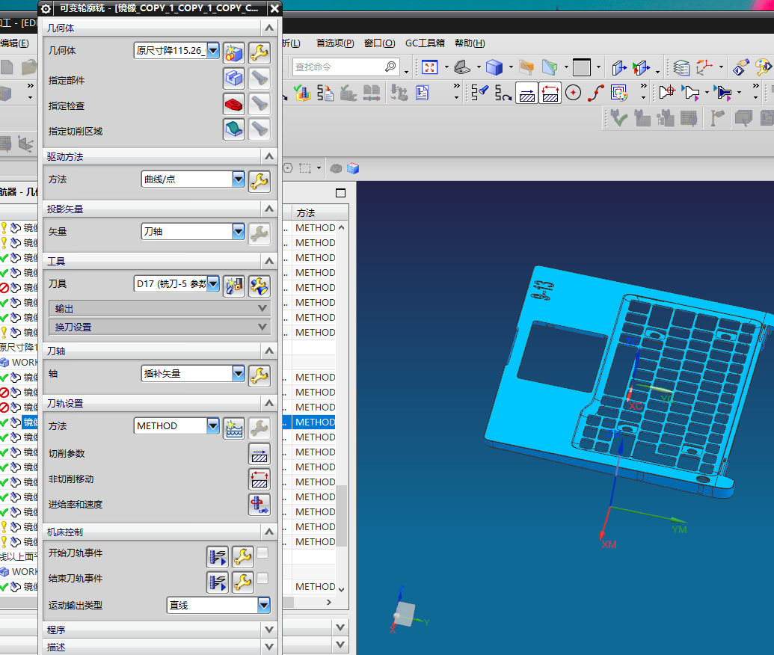Viewport: 774px width, 655px height.
Task: Open the GC工具箱 menu
Action: pos(425,43)
